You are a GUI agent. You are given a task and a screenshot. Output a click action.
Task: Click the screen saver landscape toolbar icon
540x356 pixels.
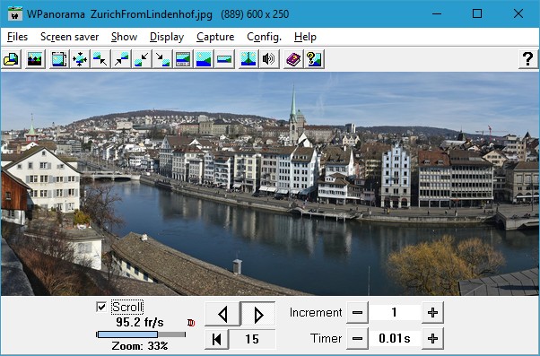click(x=35, y=59)
